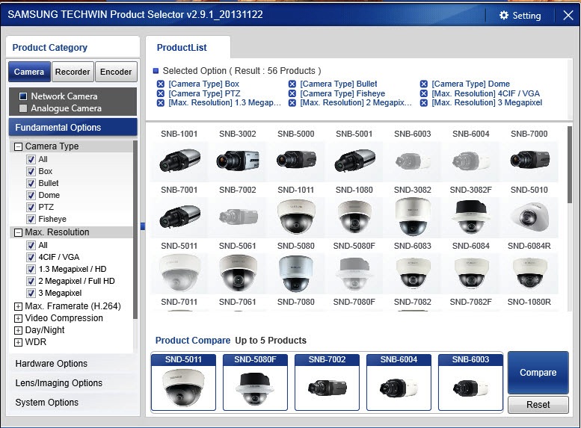Select the Analogue Camera option
The height and width of the screenshot is (428, 581).
click(23, 108)
